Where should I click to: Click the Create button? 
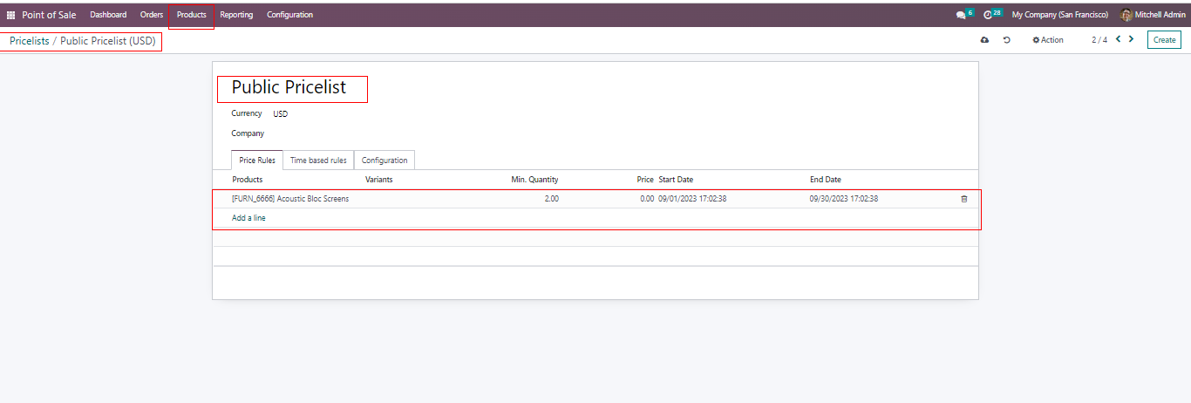(1164, 40)
